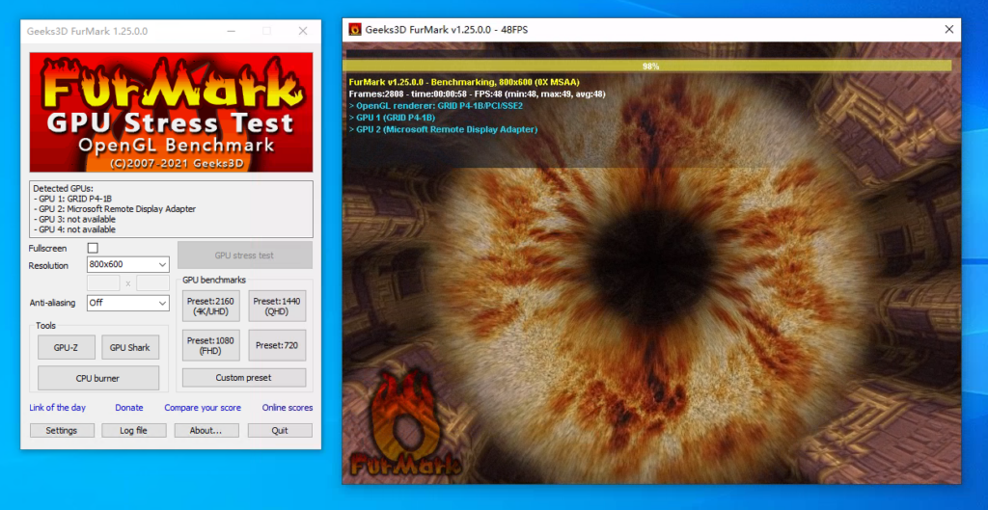Viewport: 988px width, 510px height.
Task: Open the Log file button
Action: pyautogui.click(x=133, y=430)
